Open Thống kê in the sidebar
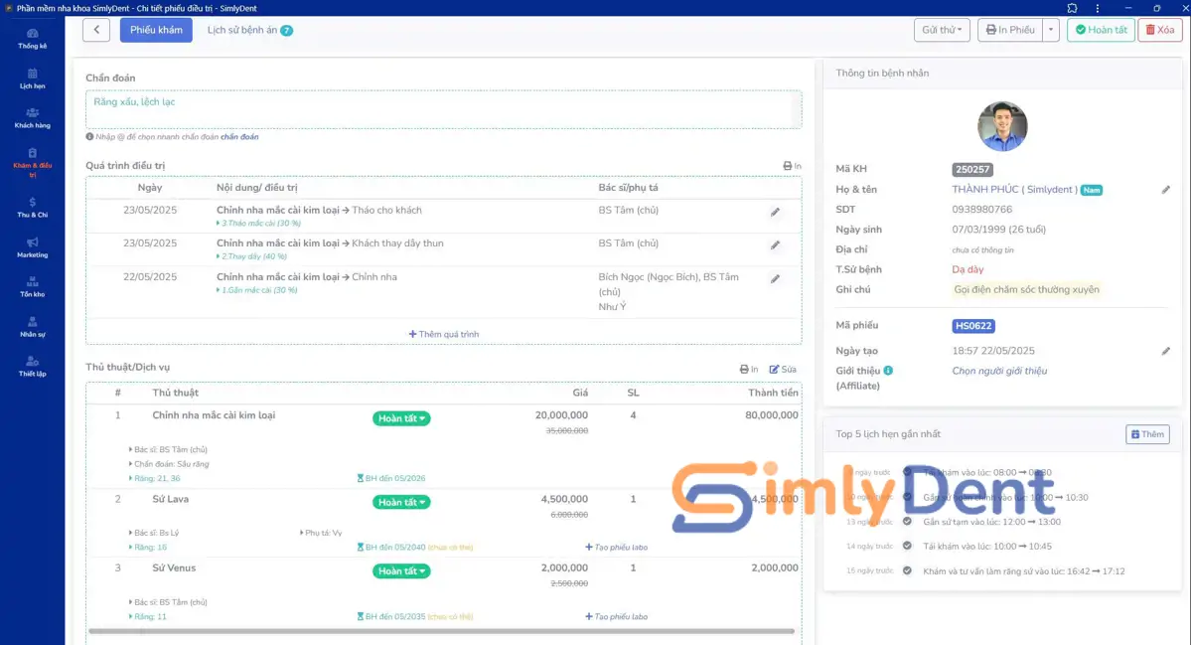Screen dimensions: 1191x645 point(32,40)
